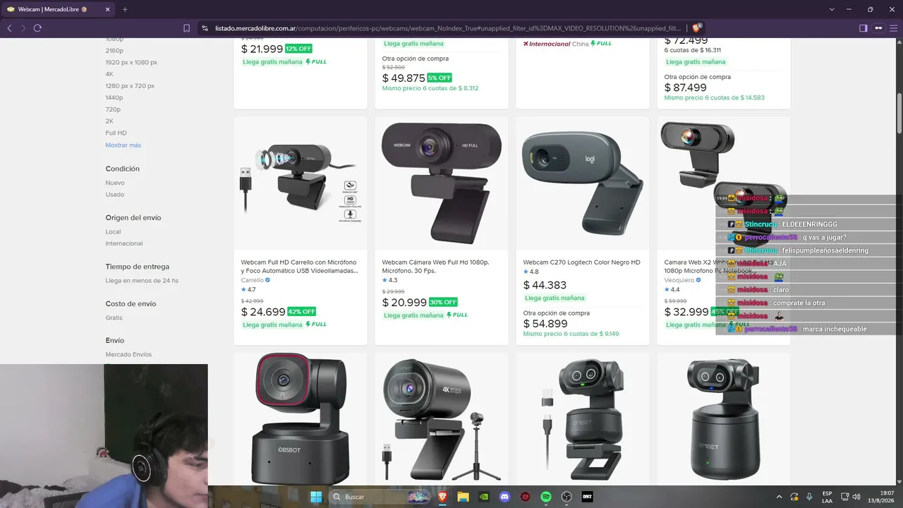Image resolution: width=903 pixels, height=508 pixels.
Task: Open the OBSBOT webcam product image
Action: click(301, 419)
